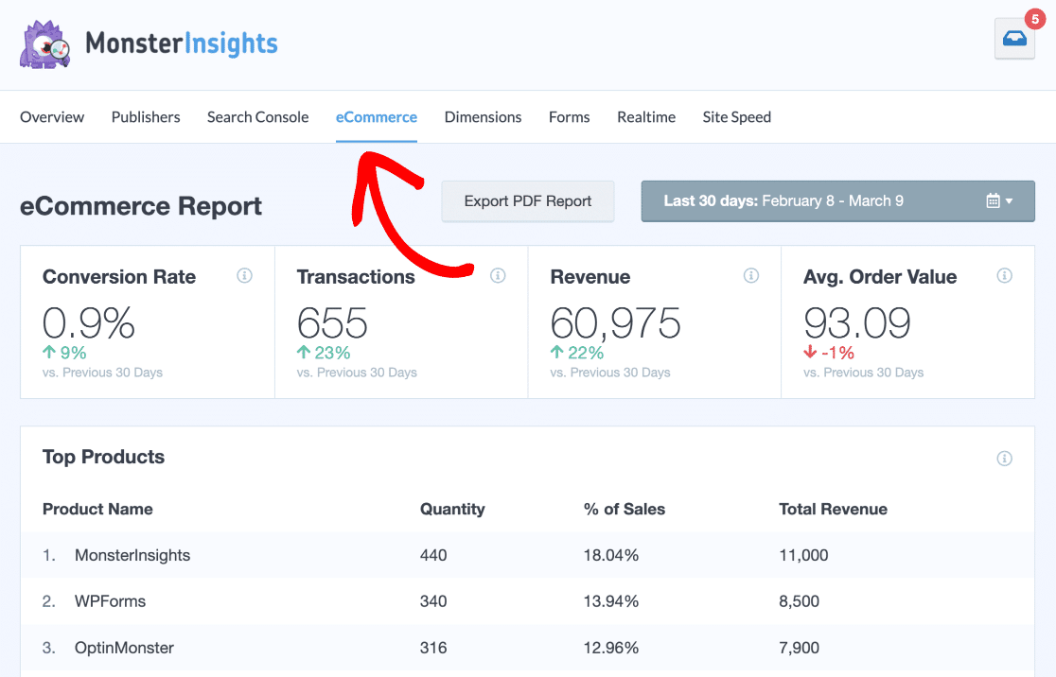Select the OptinMonster product name
Screen dimensions: 1056x677
[x=125, y=648]
